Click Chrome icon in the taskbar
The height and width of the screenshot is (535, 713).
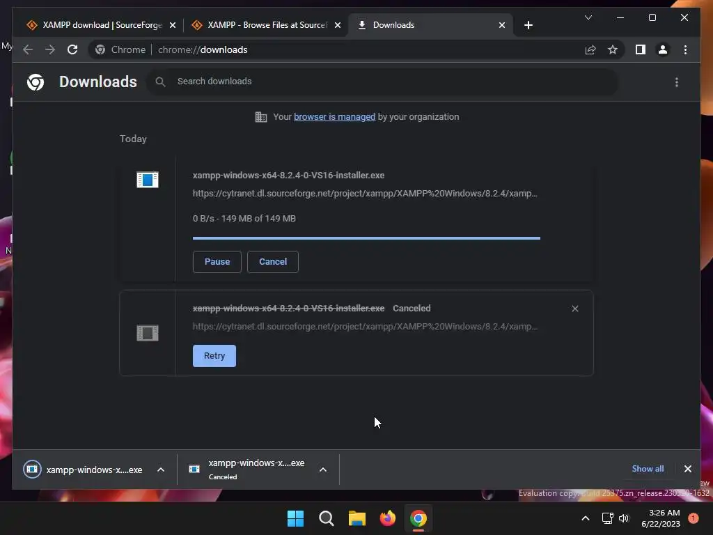(418, 518)
